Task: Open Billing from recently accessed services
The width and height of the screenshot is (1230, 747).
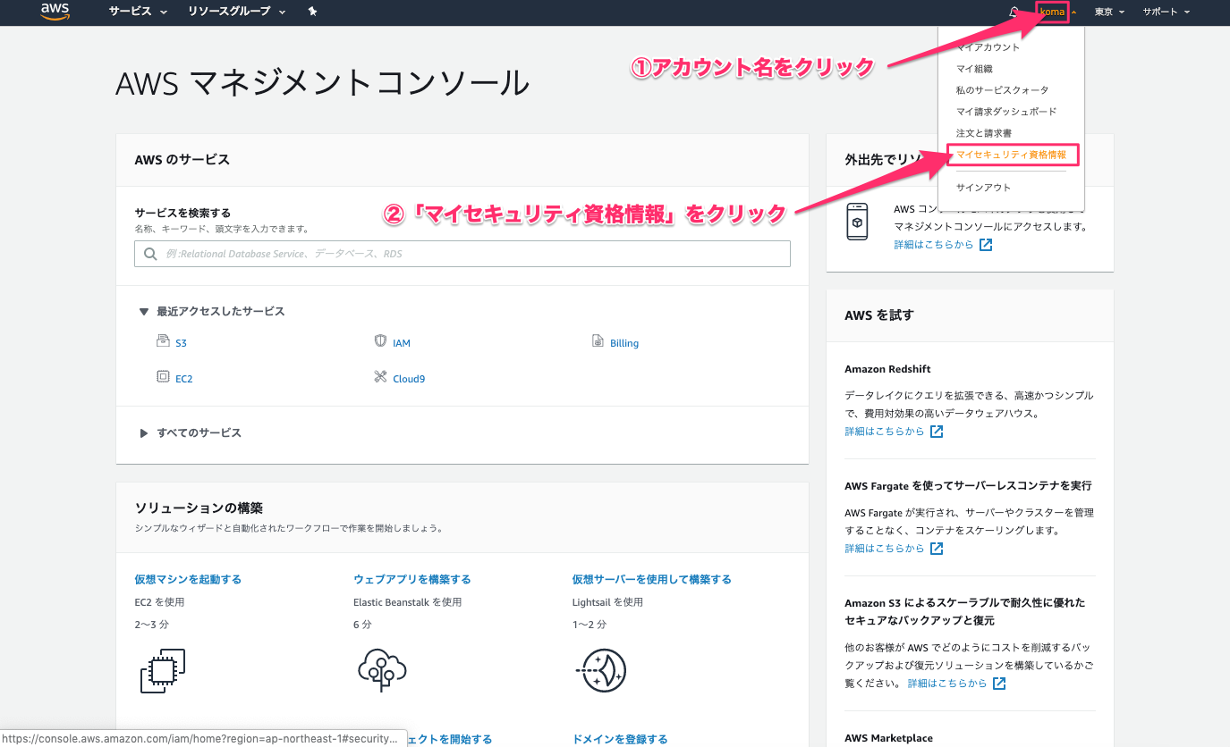Action: [623, 343]
